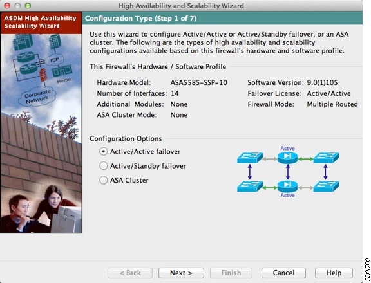Click the top Active firewall icon in diagram
Viewport: 371px width, 283px height.
coord(287,158)
